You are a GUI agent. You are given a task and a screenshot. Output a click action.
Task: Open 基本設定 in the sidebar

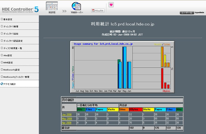[20, 19]
